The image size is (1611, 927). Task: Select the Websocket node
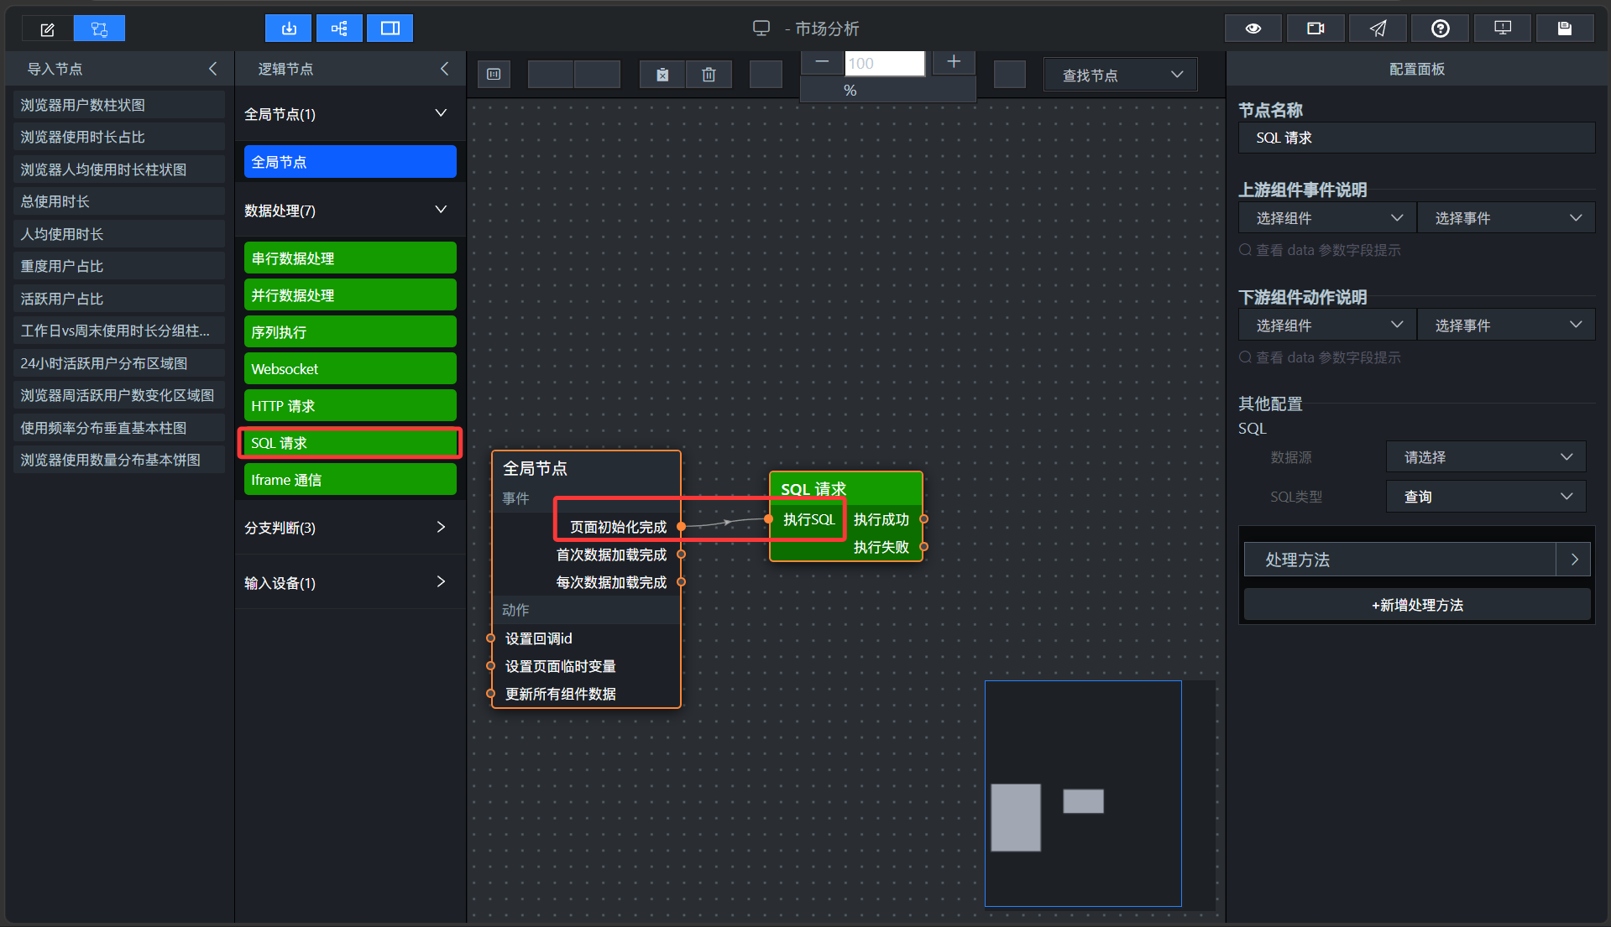(x=350, y=369)
